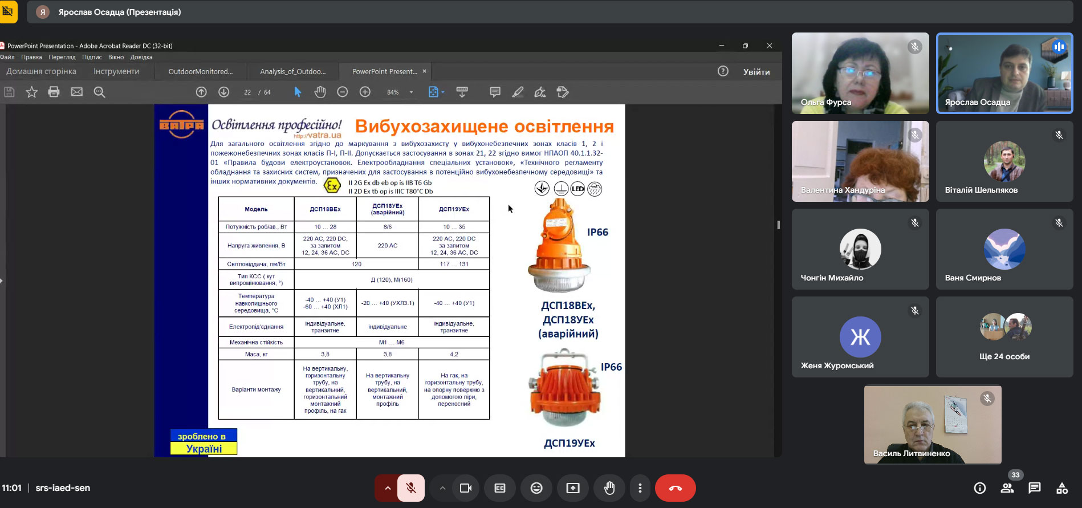Switch to Analysis_of_Outdoo document tab
The image size is (1082, 508).
293,71
